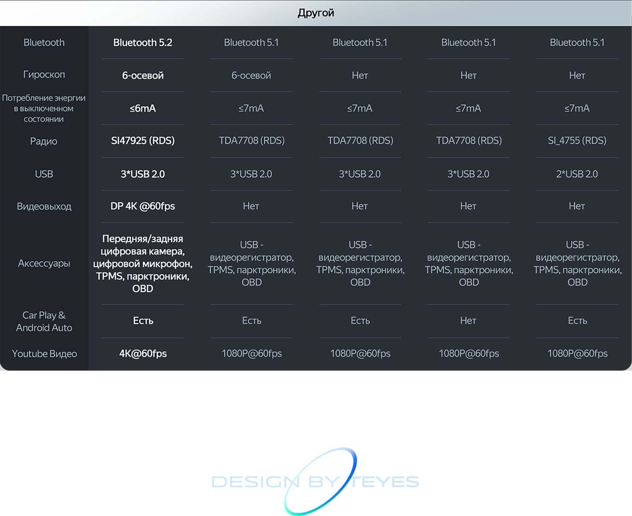
Task: Click the ≤6mA power consumption value
Action: 143,108
